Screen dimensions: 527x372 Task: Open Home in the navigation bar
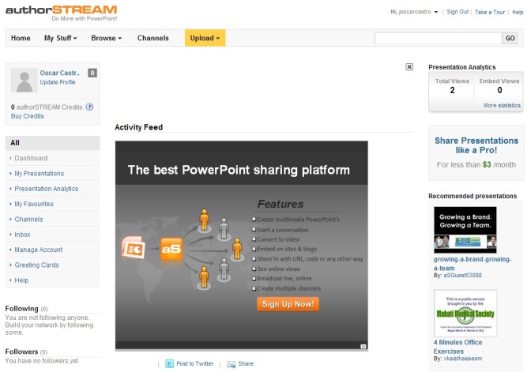tap(21, 38)
